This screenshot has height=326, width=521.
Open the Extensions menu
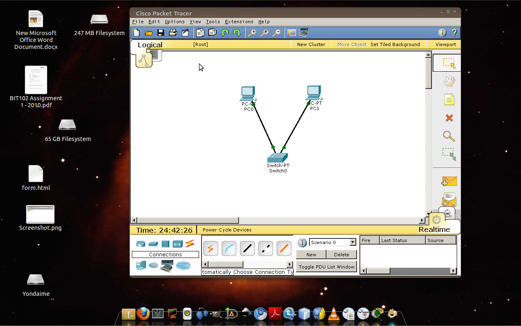point(239,22)
